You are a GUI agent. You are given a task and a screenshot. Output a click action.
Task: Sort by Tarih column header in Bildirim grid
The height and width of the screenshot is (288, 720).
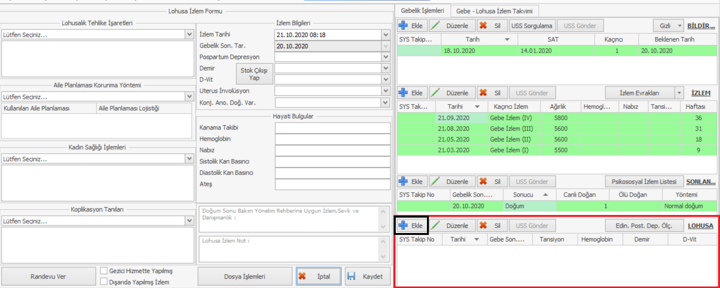pos(472,39)
